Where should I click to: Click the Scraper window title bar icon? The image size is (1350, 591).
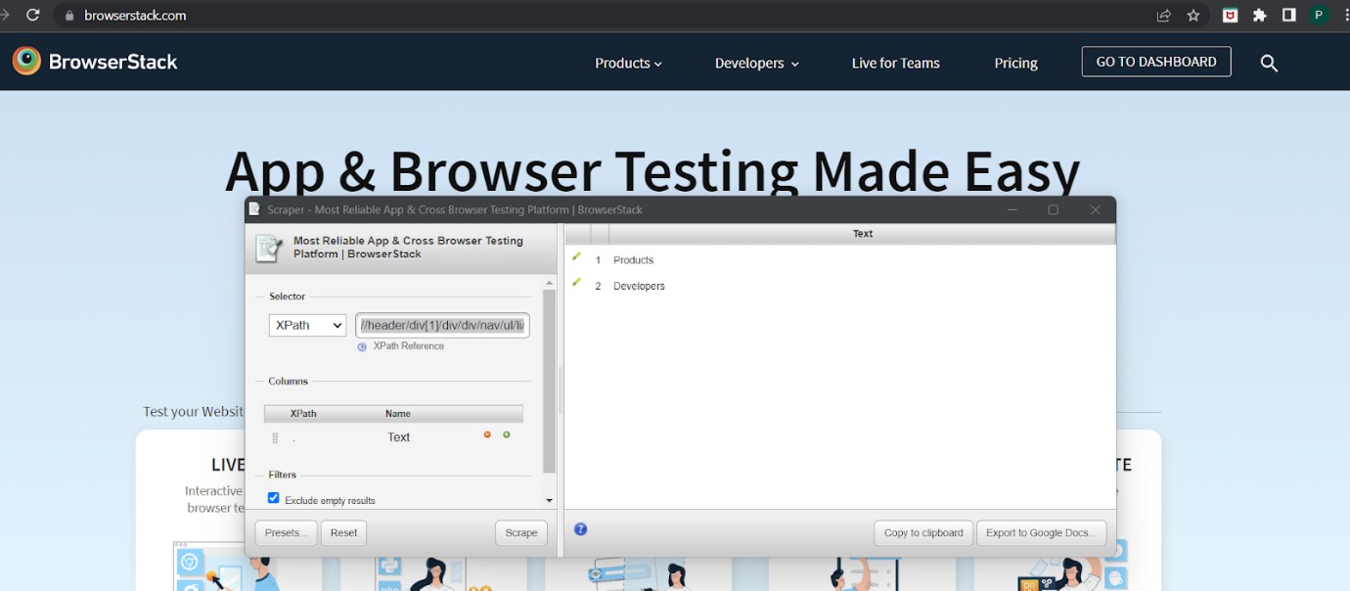[254, 209]
